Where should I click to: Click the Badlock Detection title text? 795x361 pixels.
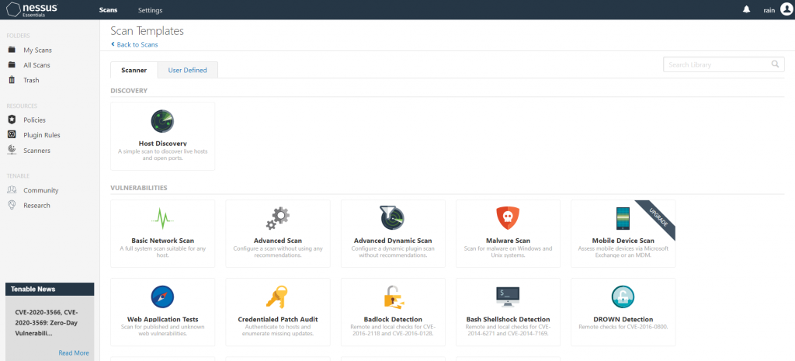[393, 319]
